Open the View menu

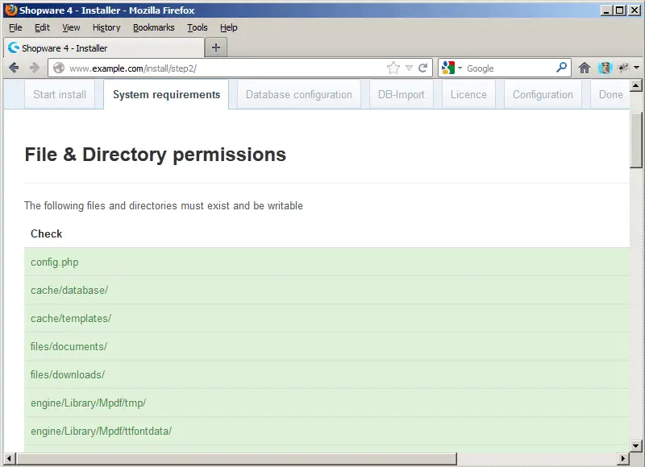click(x=71, y=27)
